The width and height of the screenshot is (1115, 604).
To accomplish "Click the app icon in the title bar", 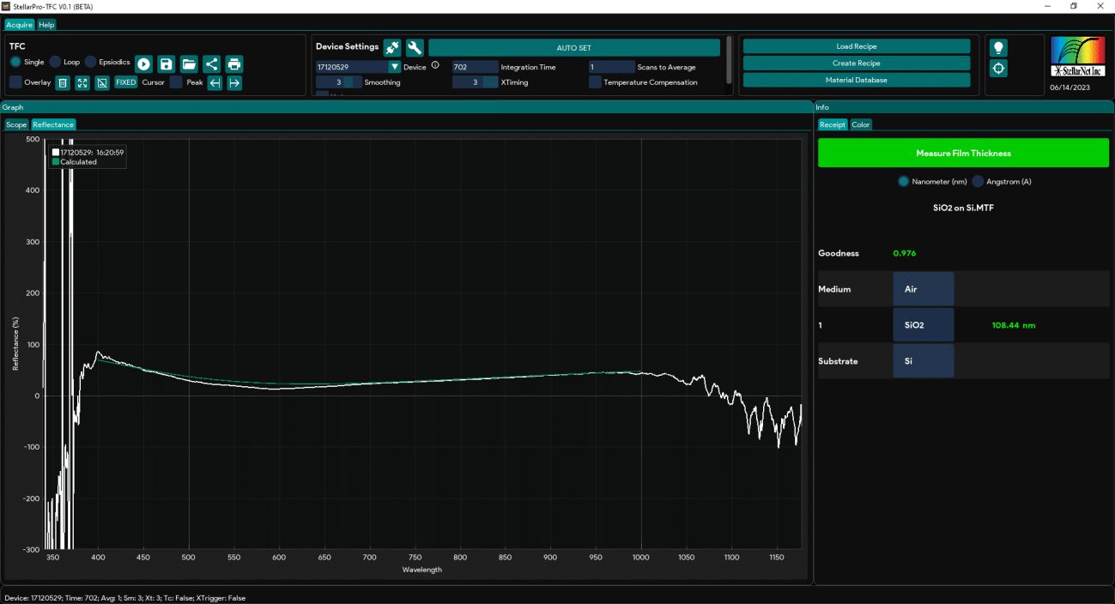I will pyautogui.click(x=7, y=6).
